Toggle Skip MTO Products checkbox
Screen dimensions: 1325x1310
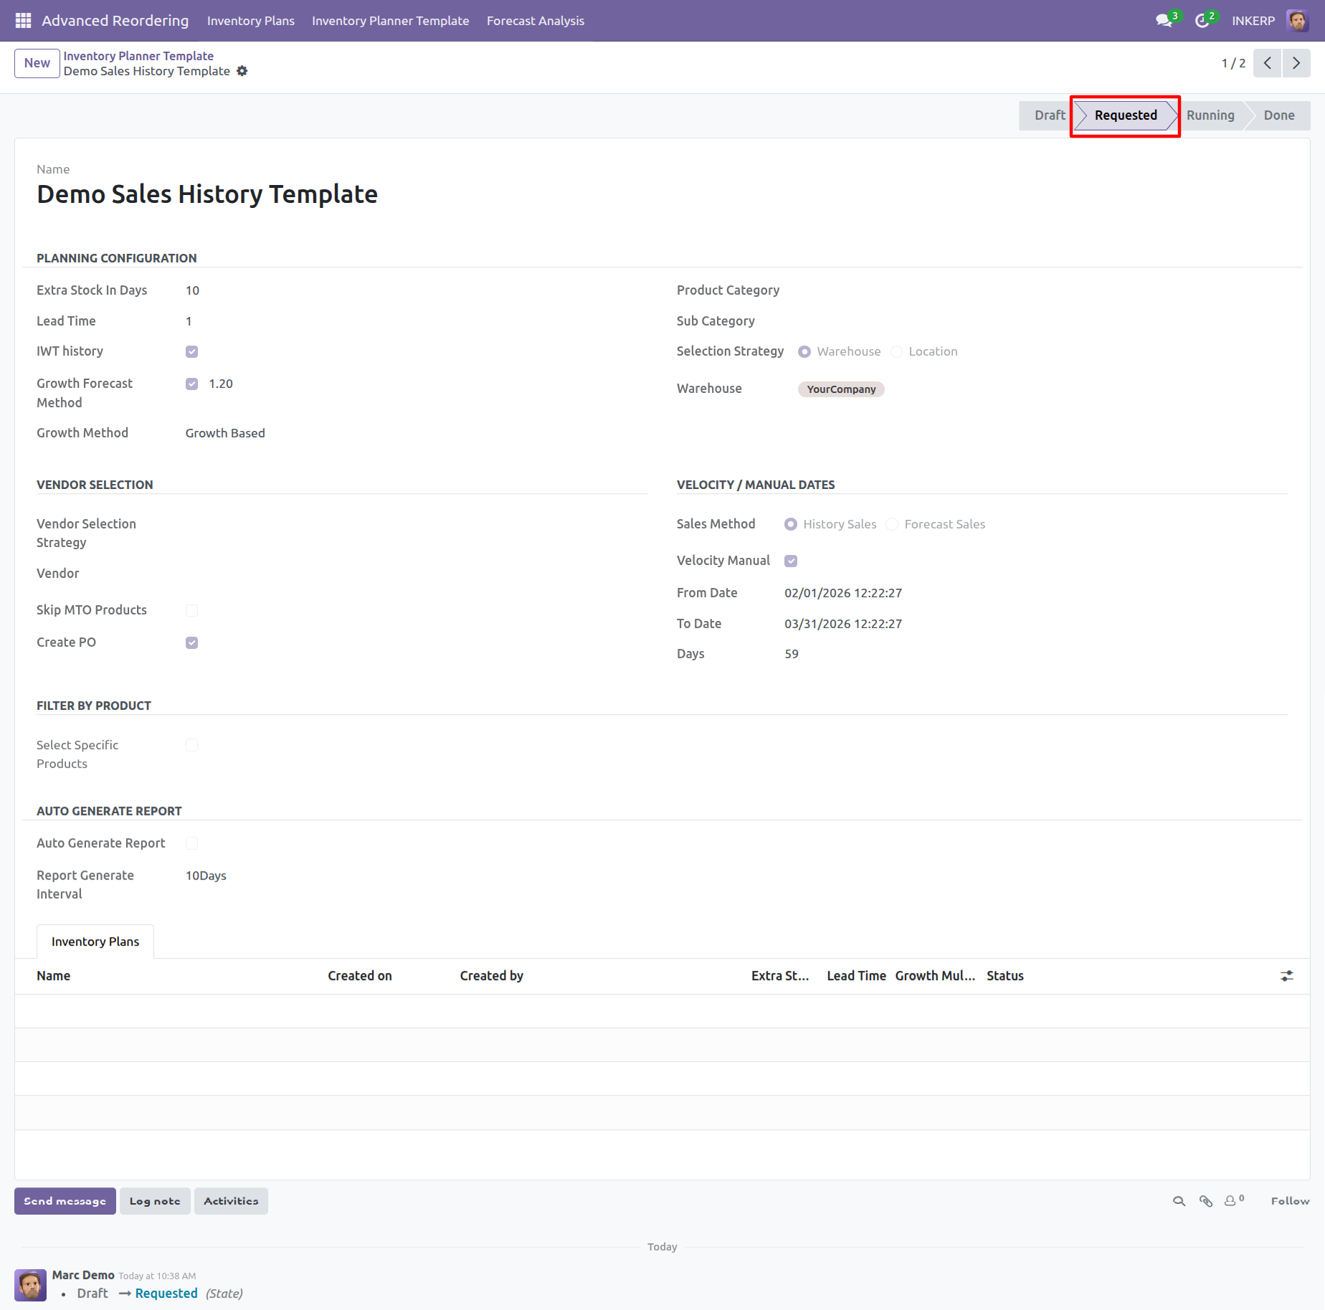click(x=191, y=610)
